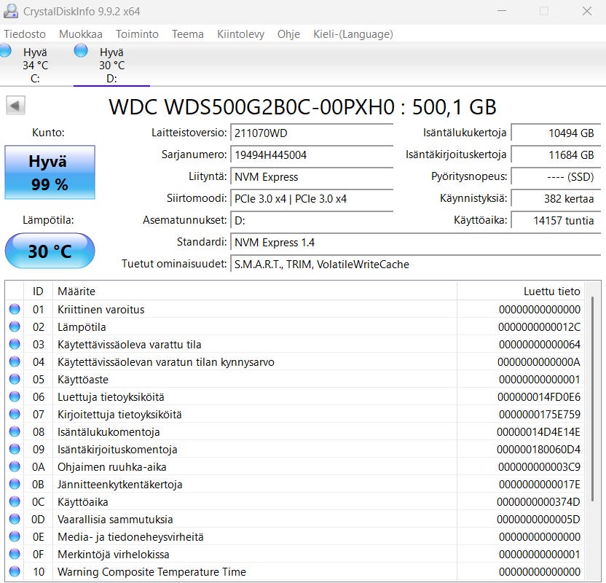Image resolution: width=606 pixels, height=583 pixels.
Task: Click status circle of Kriittinen varoitus row
Action: coord(15,309)
